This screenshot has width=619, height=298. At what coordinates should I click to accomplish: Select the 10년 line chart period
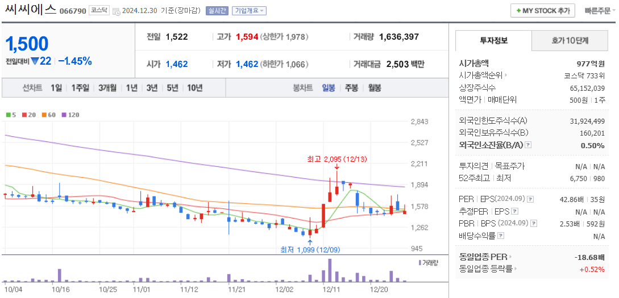pos(195,88)
